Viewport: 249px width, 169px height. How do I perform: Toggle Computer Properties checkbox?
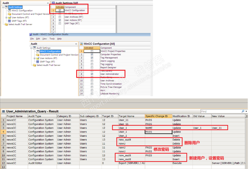pos(92,55)
